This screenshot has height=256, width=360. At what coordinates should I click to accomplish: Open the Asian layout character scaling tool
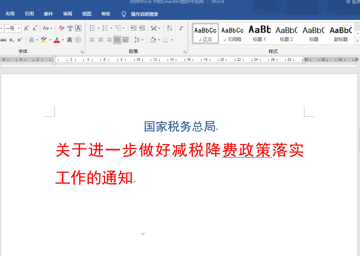click(x=154, y=28)
